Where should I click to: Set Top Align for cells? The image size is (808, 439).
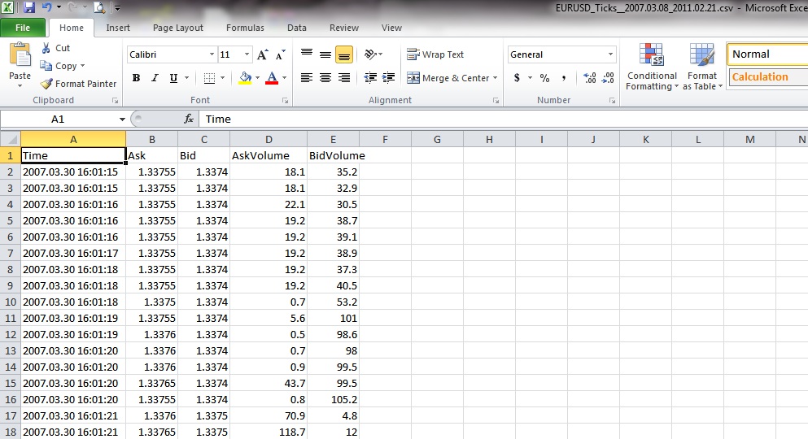(x=307, y=54)
